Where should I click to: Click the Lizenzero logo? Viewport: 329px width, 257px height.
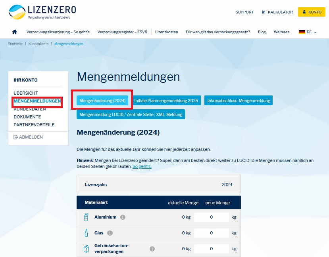(42, 12)
